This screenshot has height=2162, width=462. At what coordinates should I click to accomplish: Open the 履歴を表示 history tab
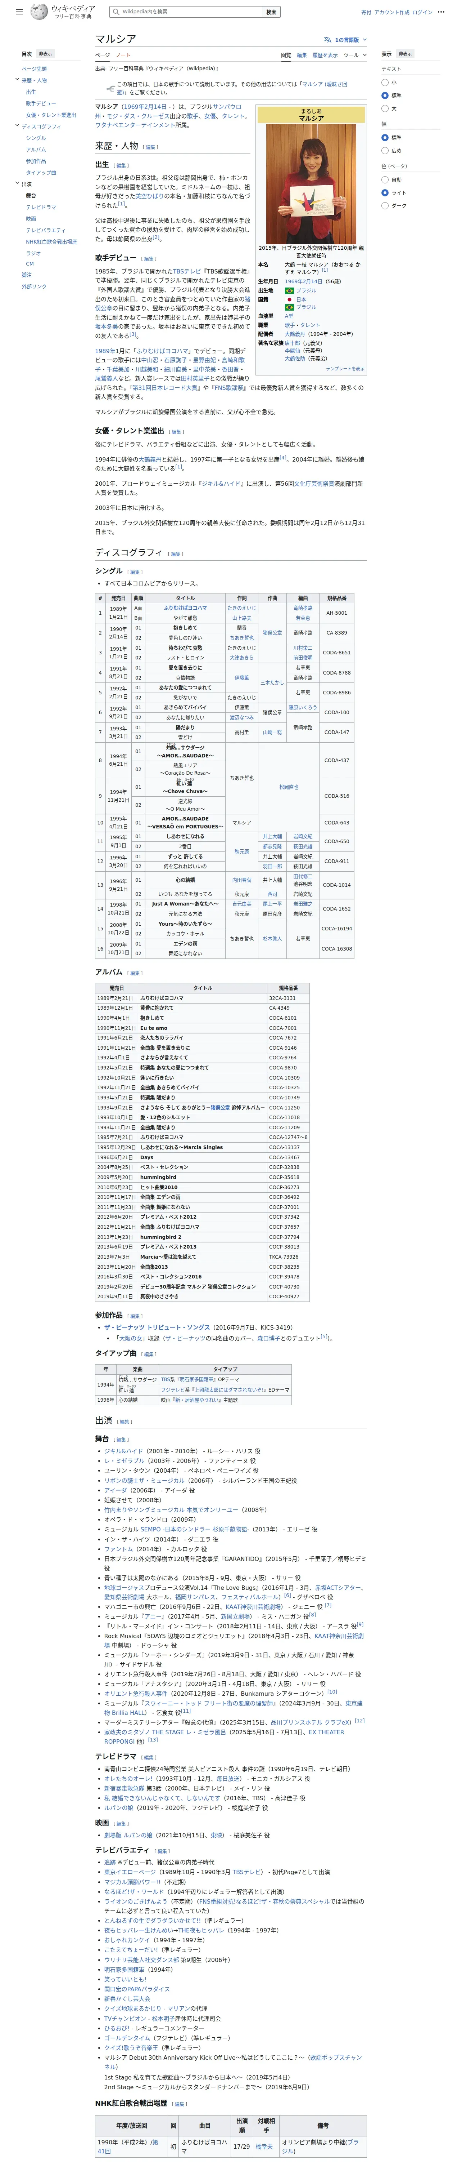coord(325,55)
